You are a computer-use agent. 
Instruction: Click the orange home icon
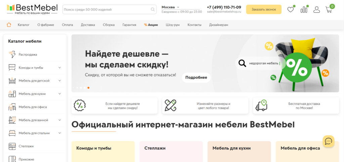[9, 25]
